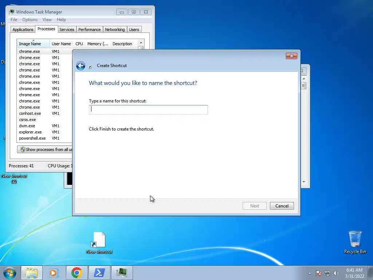Viewport: 373px width, 280px height.
Task: Open Task Manager from taskbar
Action: (122, 273)
